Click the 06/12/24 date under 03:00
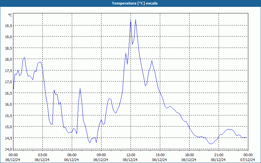 pyautogui.click(x=42, y=160)
